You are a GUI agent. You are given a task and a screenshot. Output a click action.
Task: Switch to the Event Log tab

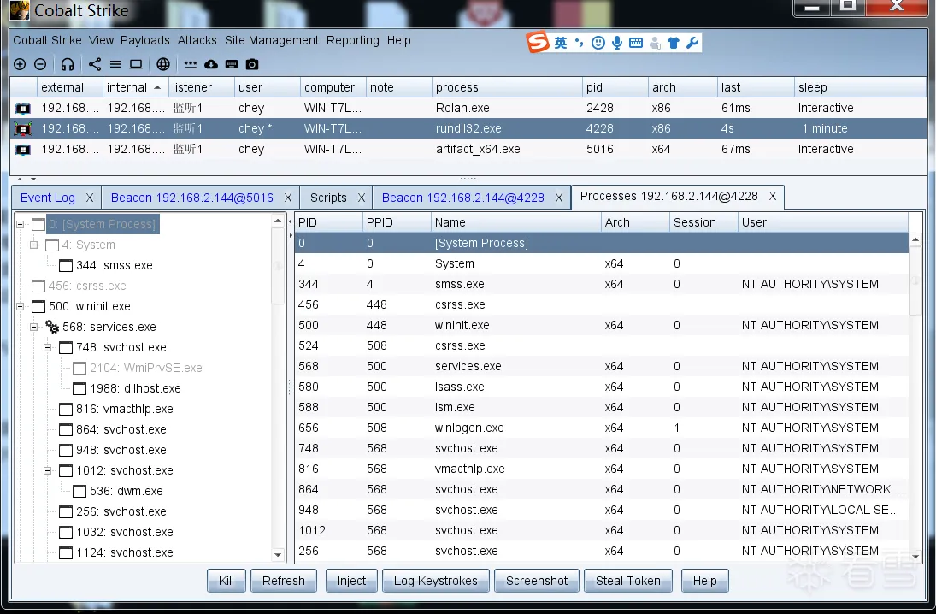click(48, 198)
